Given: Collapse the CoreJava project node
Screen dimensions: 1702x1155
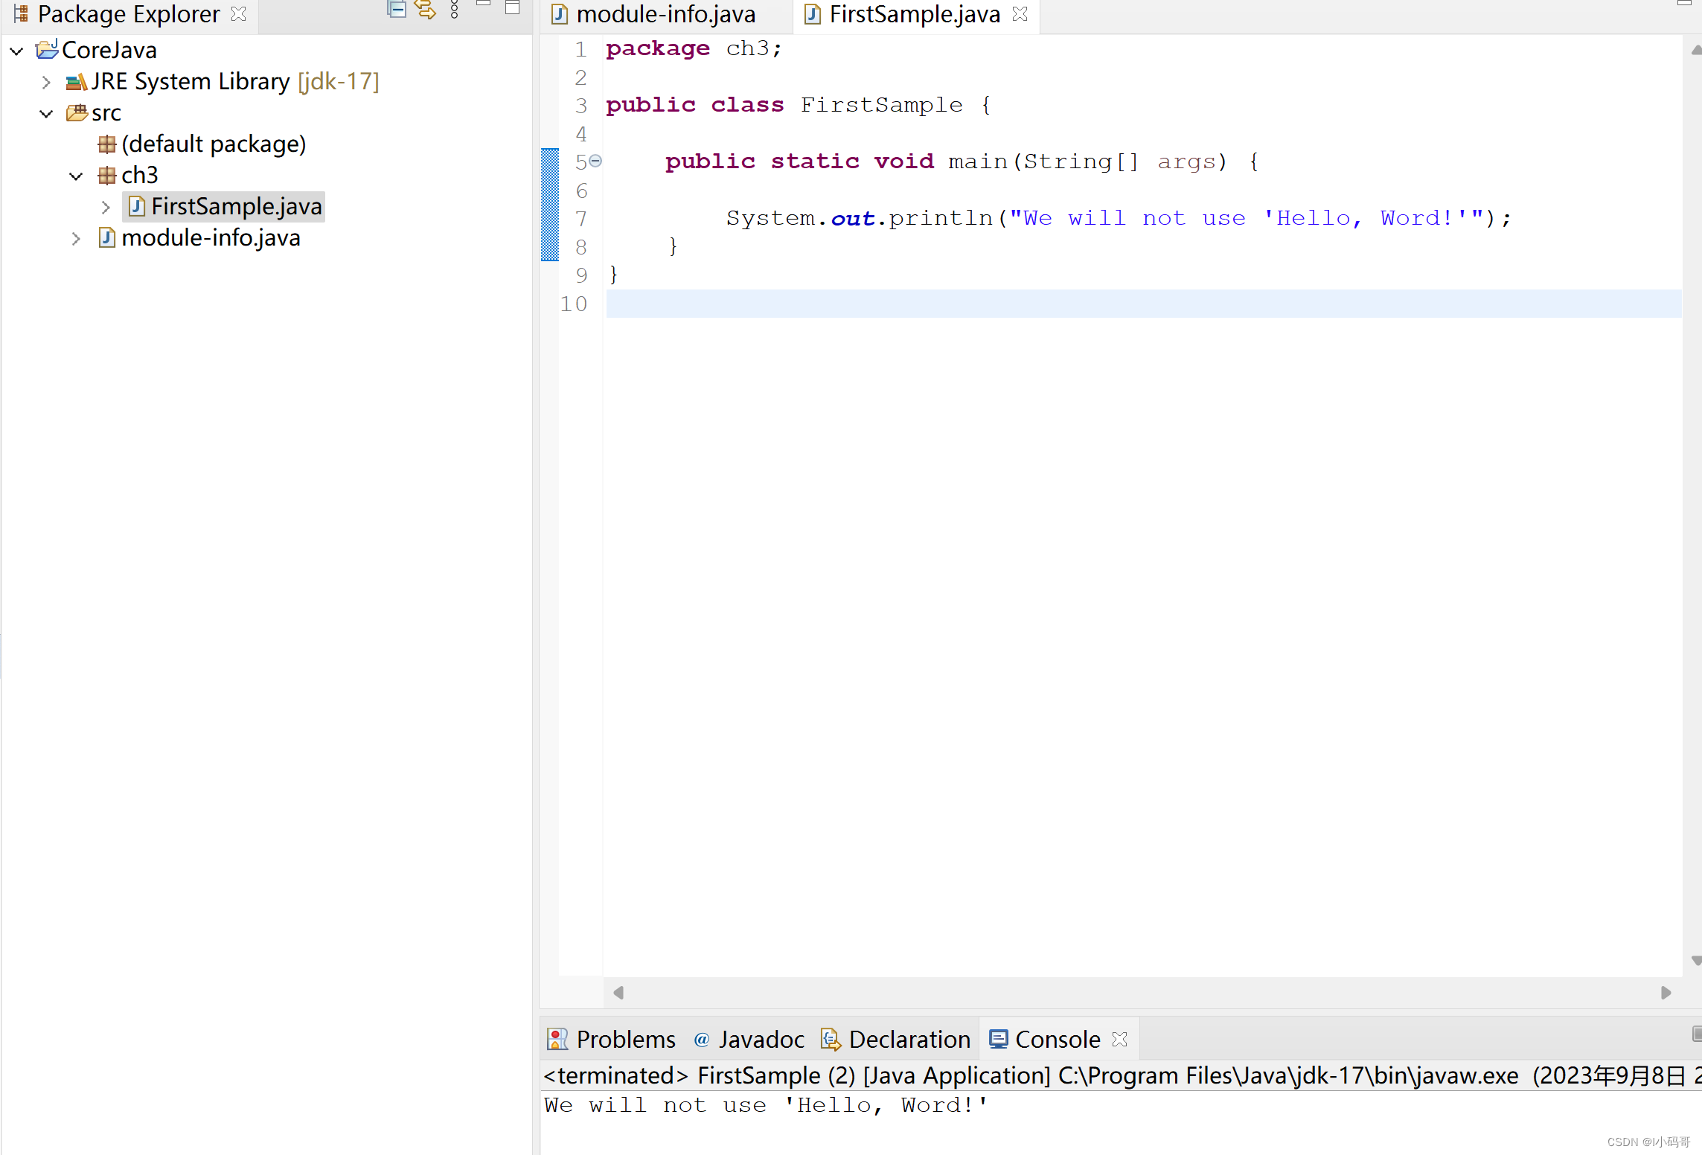Looking at the screenshot, I should pos(17,51).
